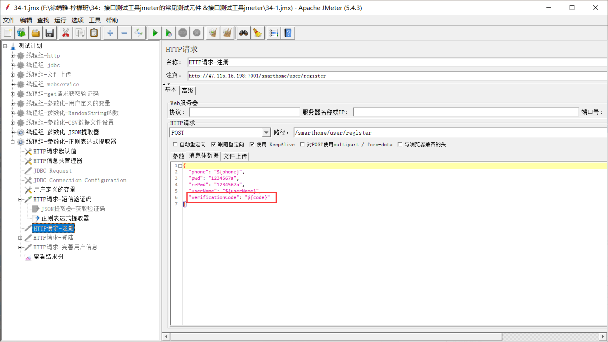Screen dimensions: 608x342
Task: Click the Clear results broom icon
Action: [x=213, y=33]
